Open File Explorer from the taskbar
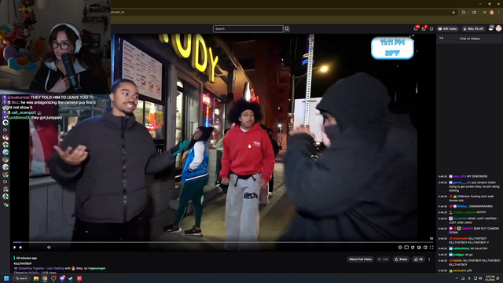Image resolution: width=503 pixels, height=283 pixels. tap(36, 278)
